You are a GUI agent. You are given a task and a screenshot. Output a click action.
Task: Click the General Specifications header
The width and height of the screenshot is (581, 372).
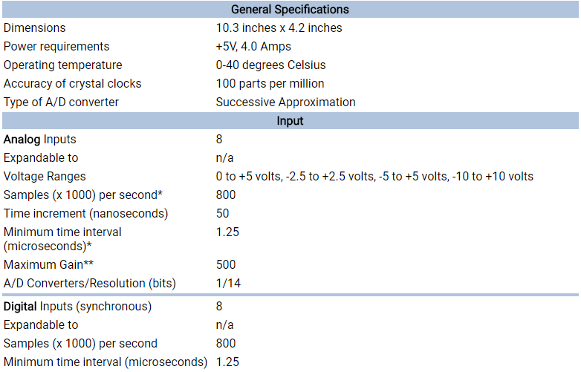[x=290, y=9]
